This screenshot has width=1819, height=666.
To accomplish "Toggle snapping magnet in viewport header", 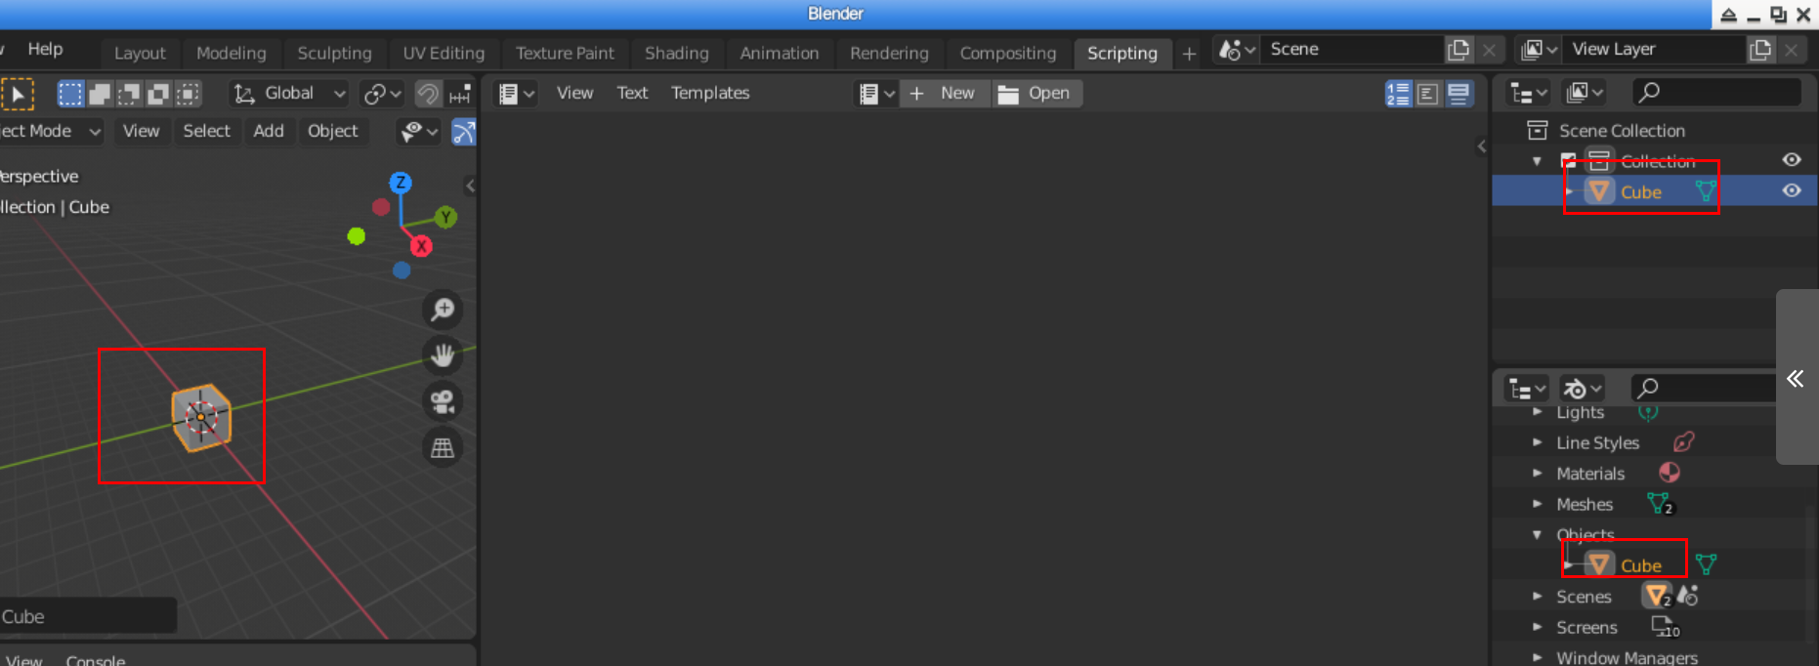I will tap(428, 94).
